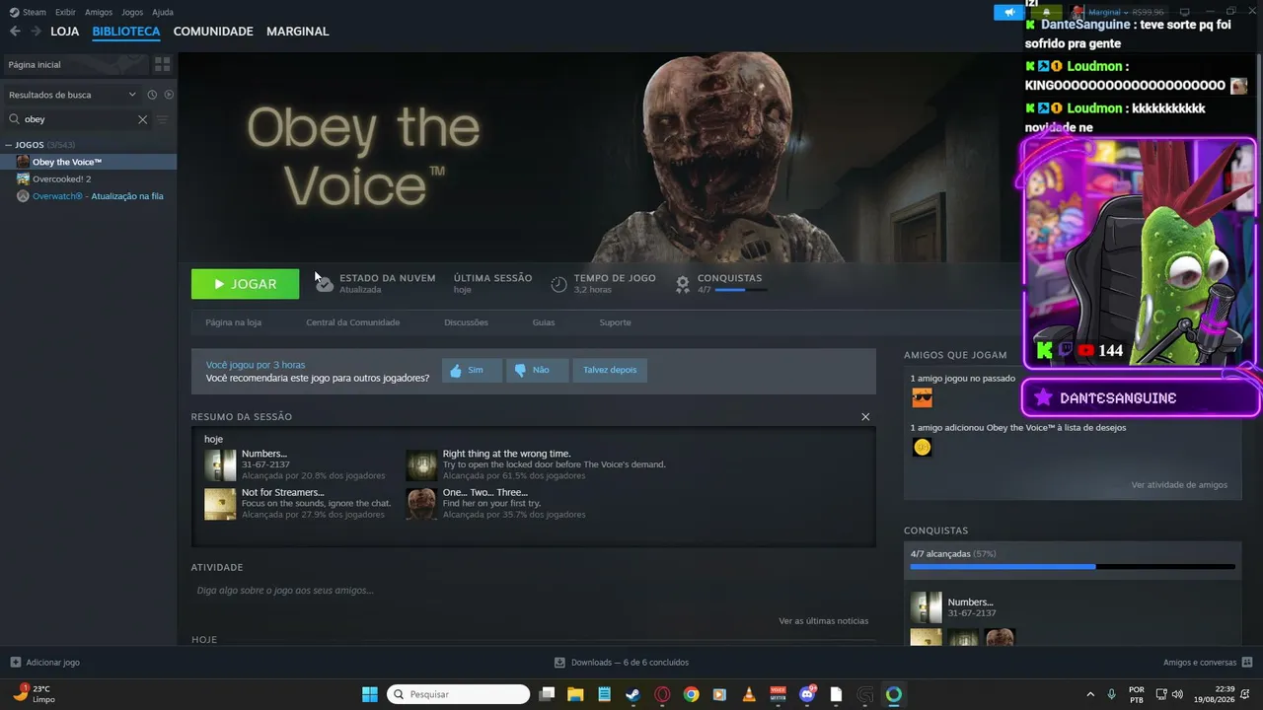Switch to the LOJA tab
The height and width of the screenshot is (710, 1263).
click(65, 32)
